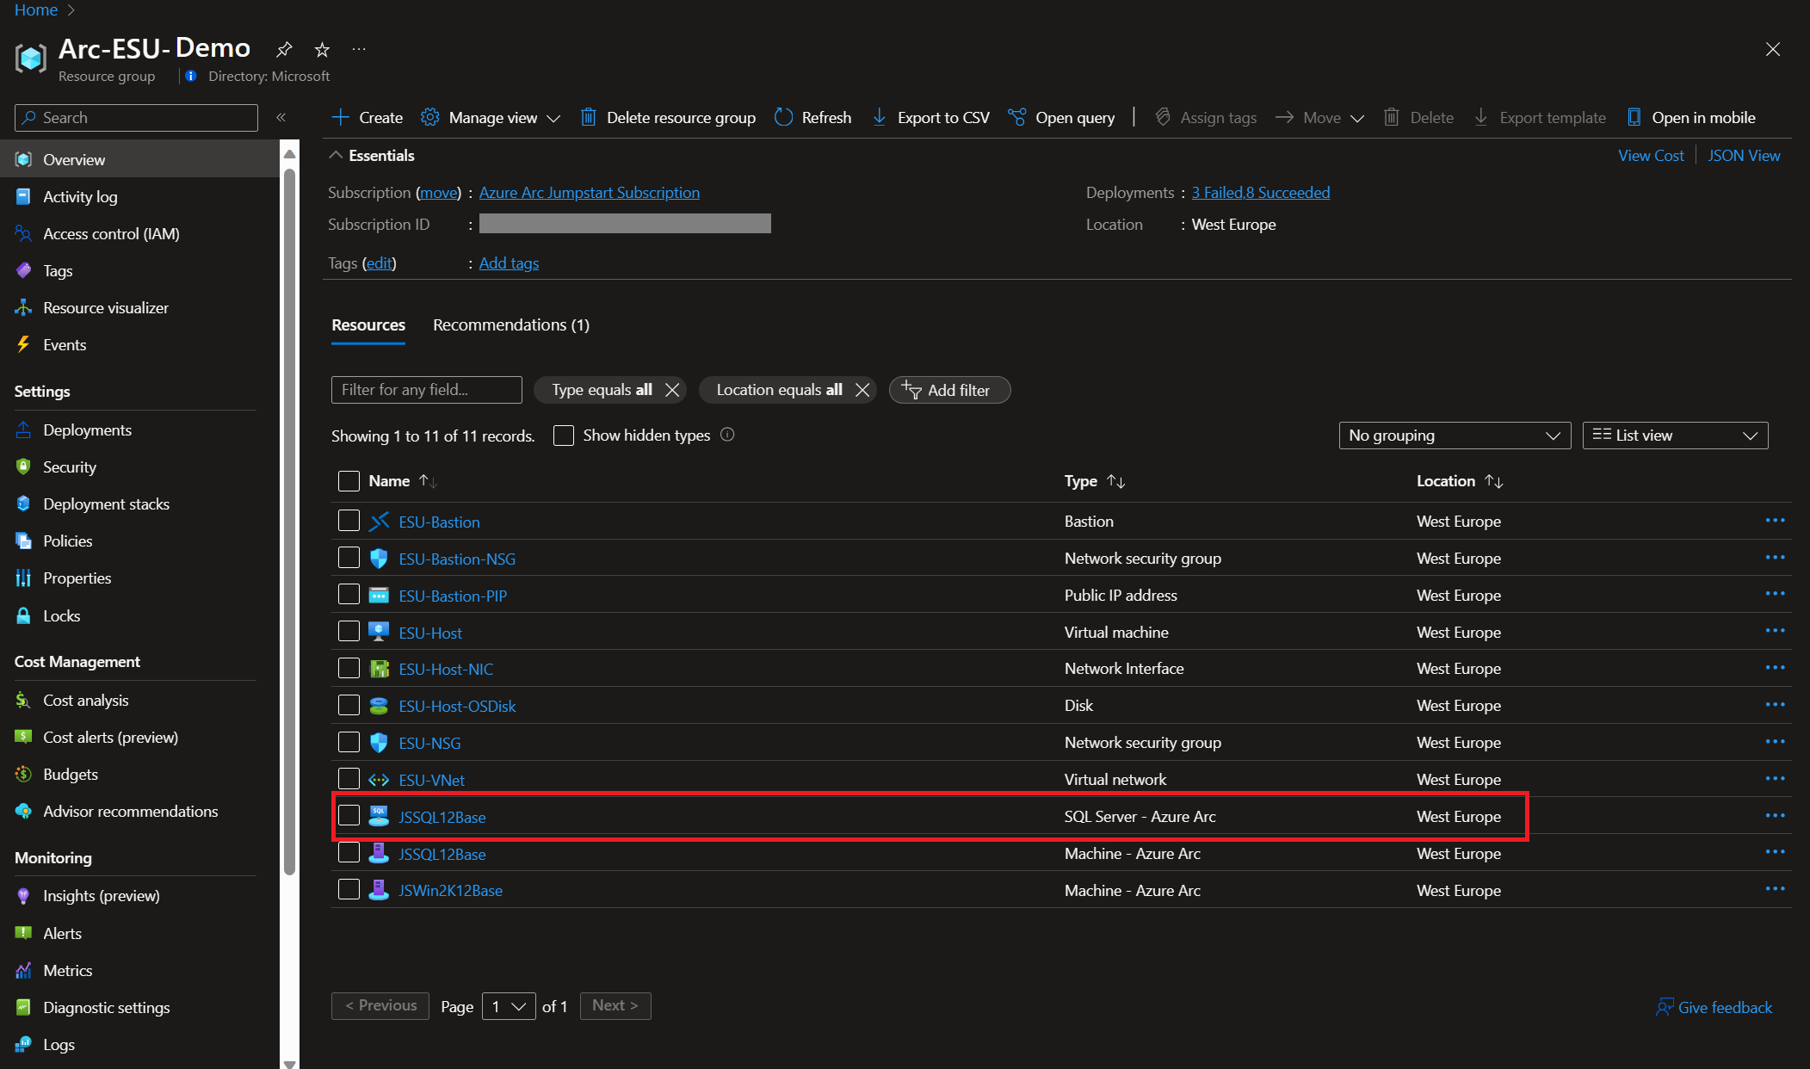
Task: Click the Filter for any field box
Action: [x=426, y=390]
